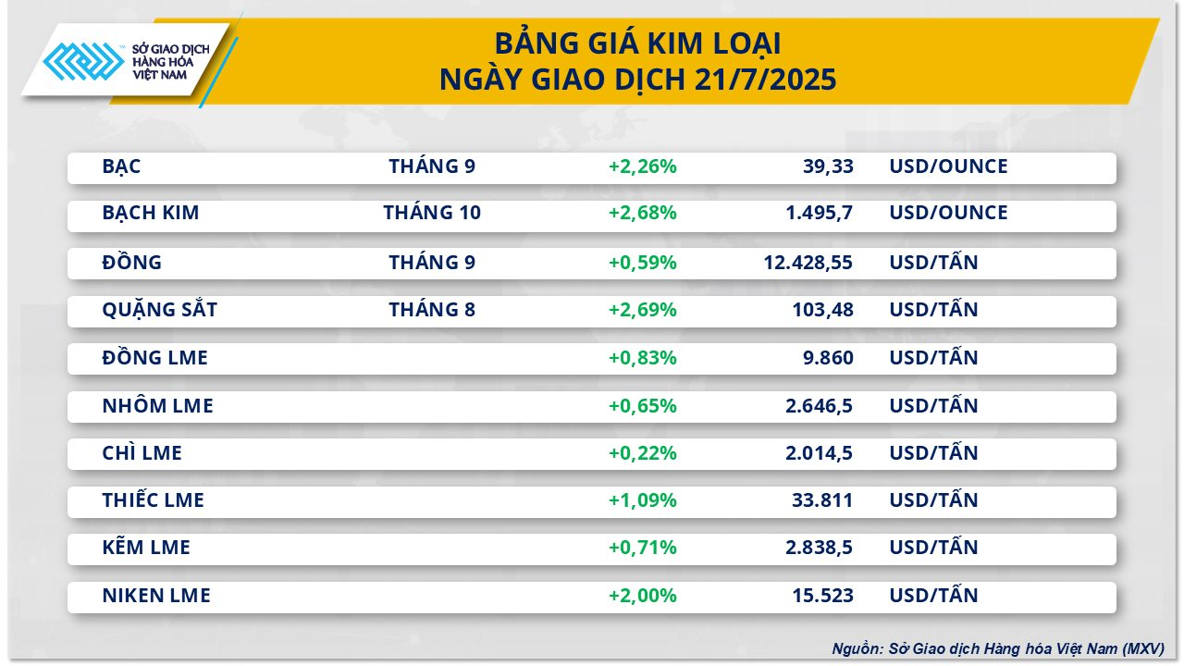Select the +2,68% platinum change value
The height and width of the screenshot is (666, 1184).
643,213
